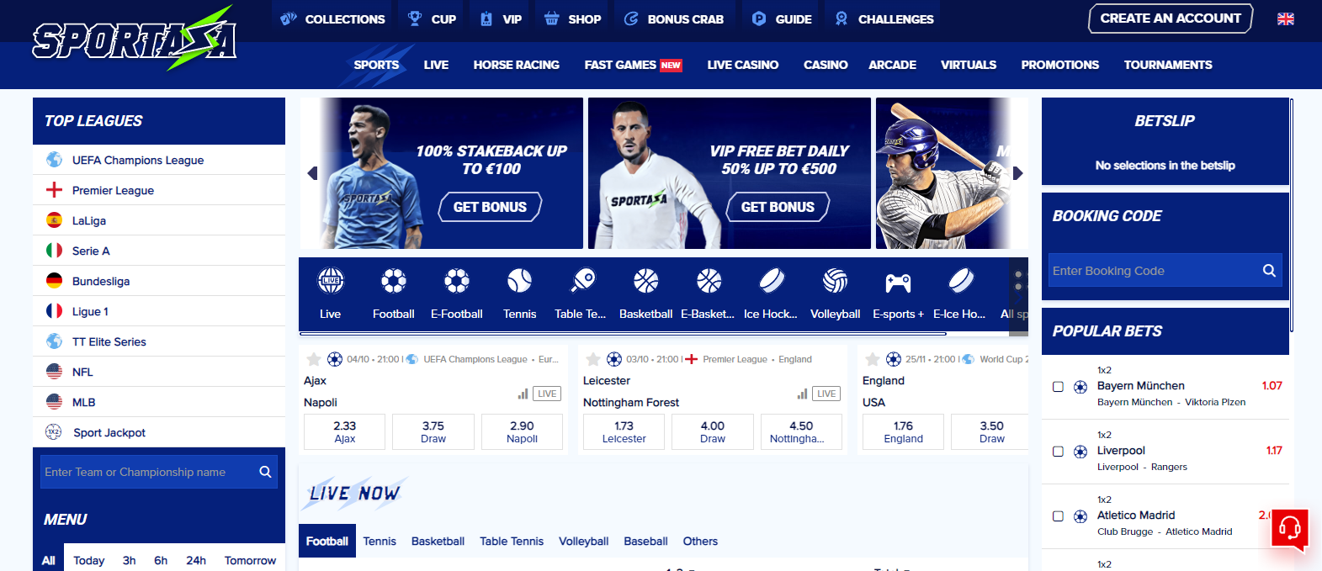
Task: Favorite the Ajax vs Napoli match star
Action: 314,359
